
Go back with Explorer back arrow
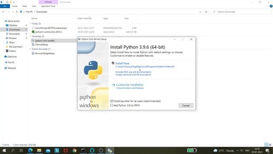coord(3,12)
